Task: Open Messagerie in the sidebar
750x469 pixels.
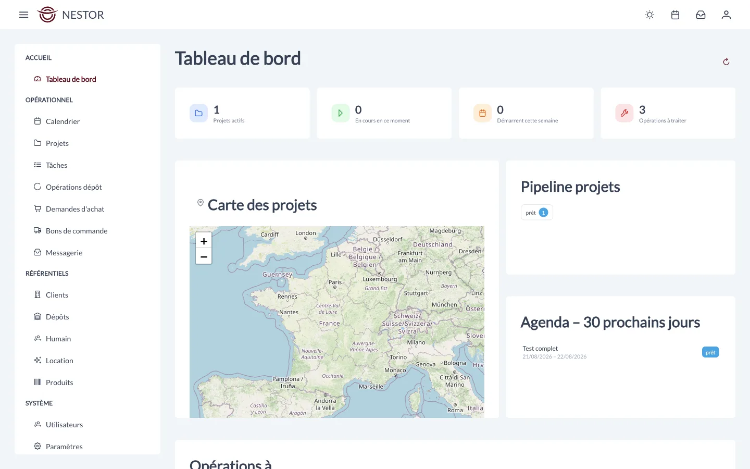Action: tap(64, 253)
